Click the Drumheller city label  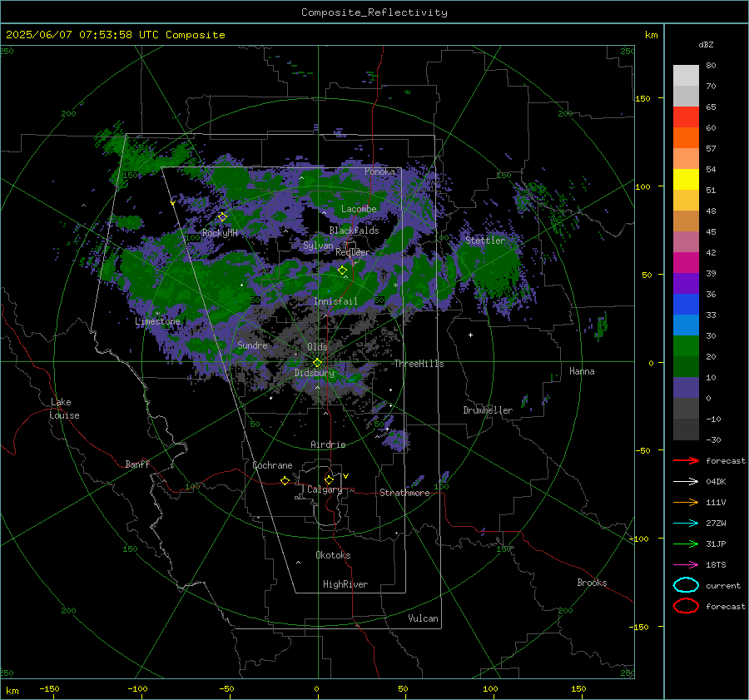(488, 410)
